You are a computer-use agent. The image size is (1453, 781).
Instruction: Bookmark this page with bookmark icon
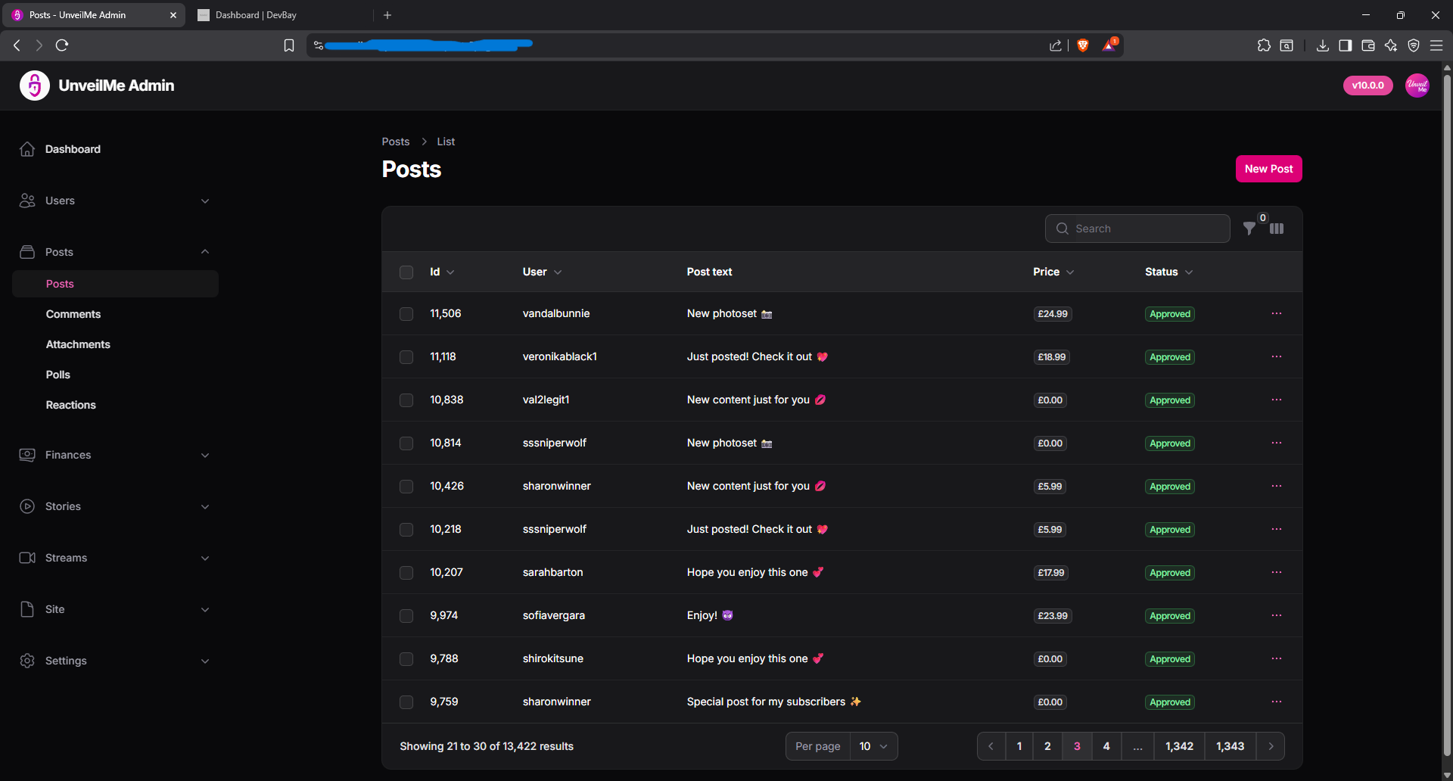click(x=288, y=45)
